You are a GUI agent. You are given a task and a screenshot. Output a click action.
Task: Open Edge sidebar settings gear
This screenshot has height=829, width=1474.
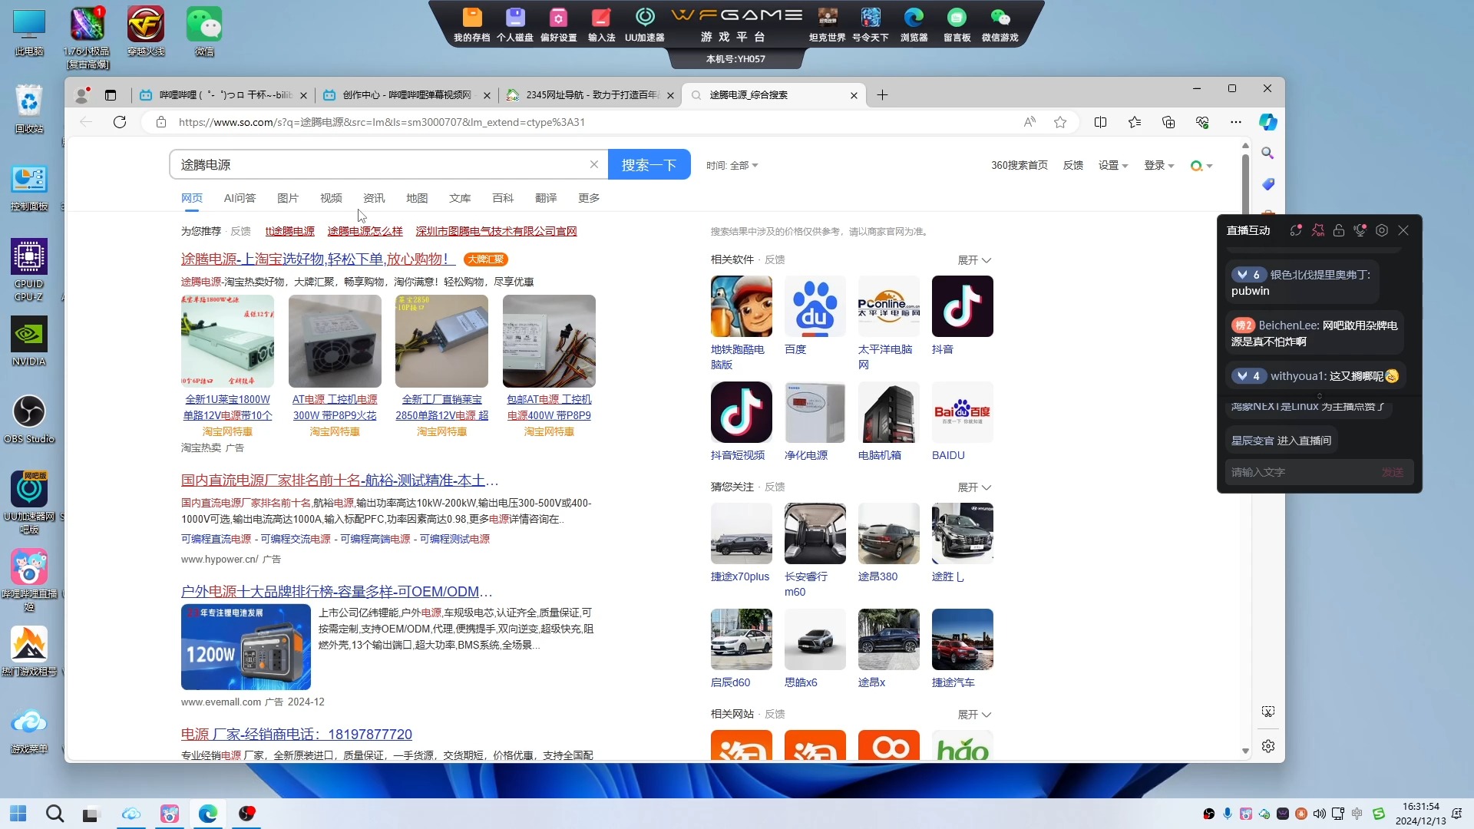pos(1268,746)
